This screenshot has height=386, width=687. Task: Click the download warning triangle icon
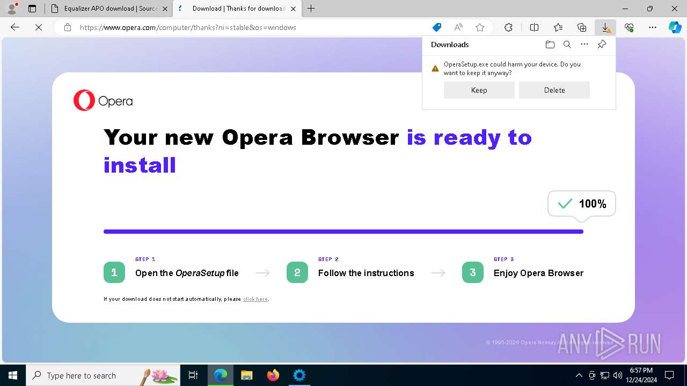pos(435,69)
